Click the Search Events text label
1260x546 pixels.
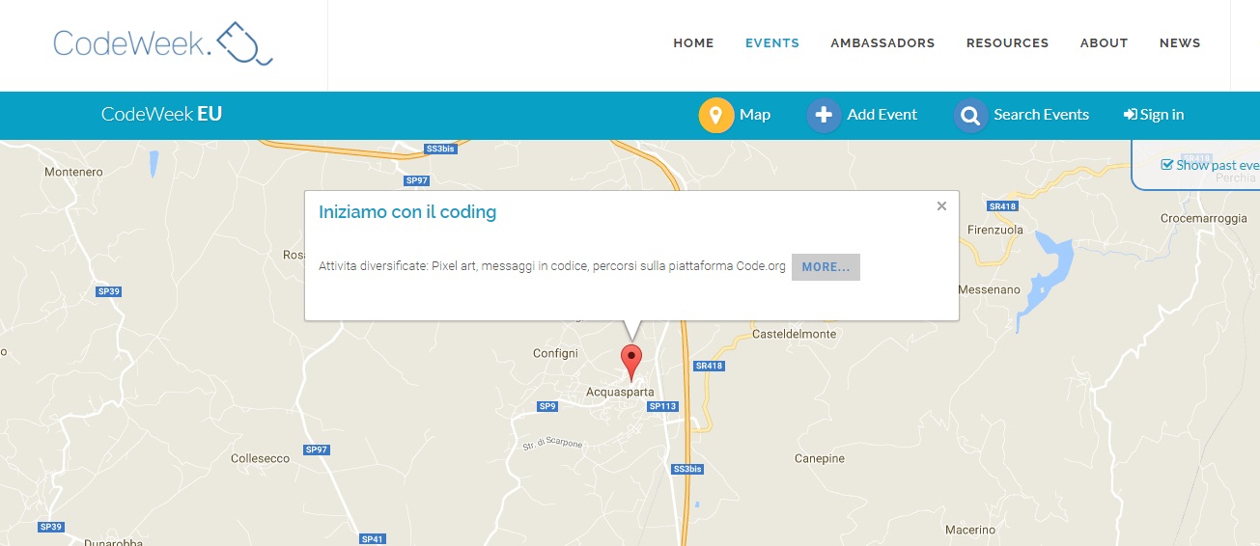coord(1041,115)
